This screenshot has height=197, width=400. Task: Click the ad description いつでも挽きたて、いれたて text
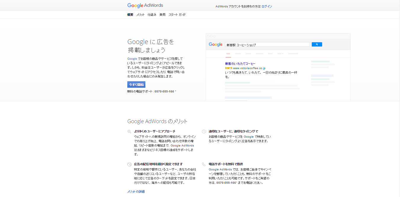[261, 74]
